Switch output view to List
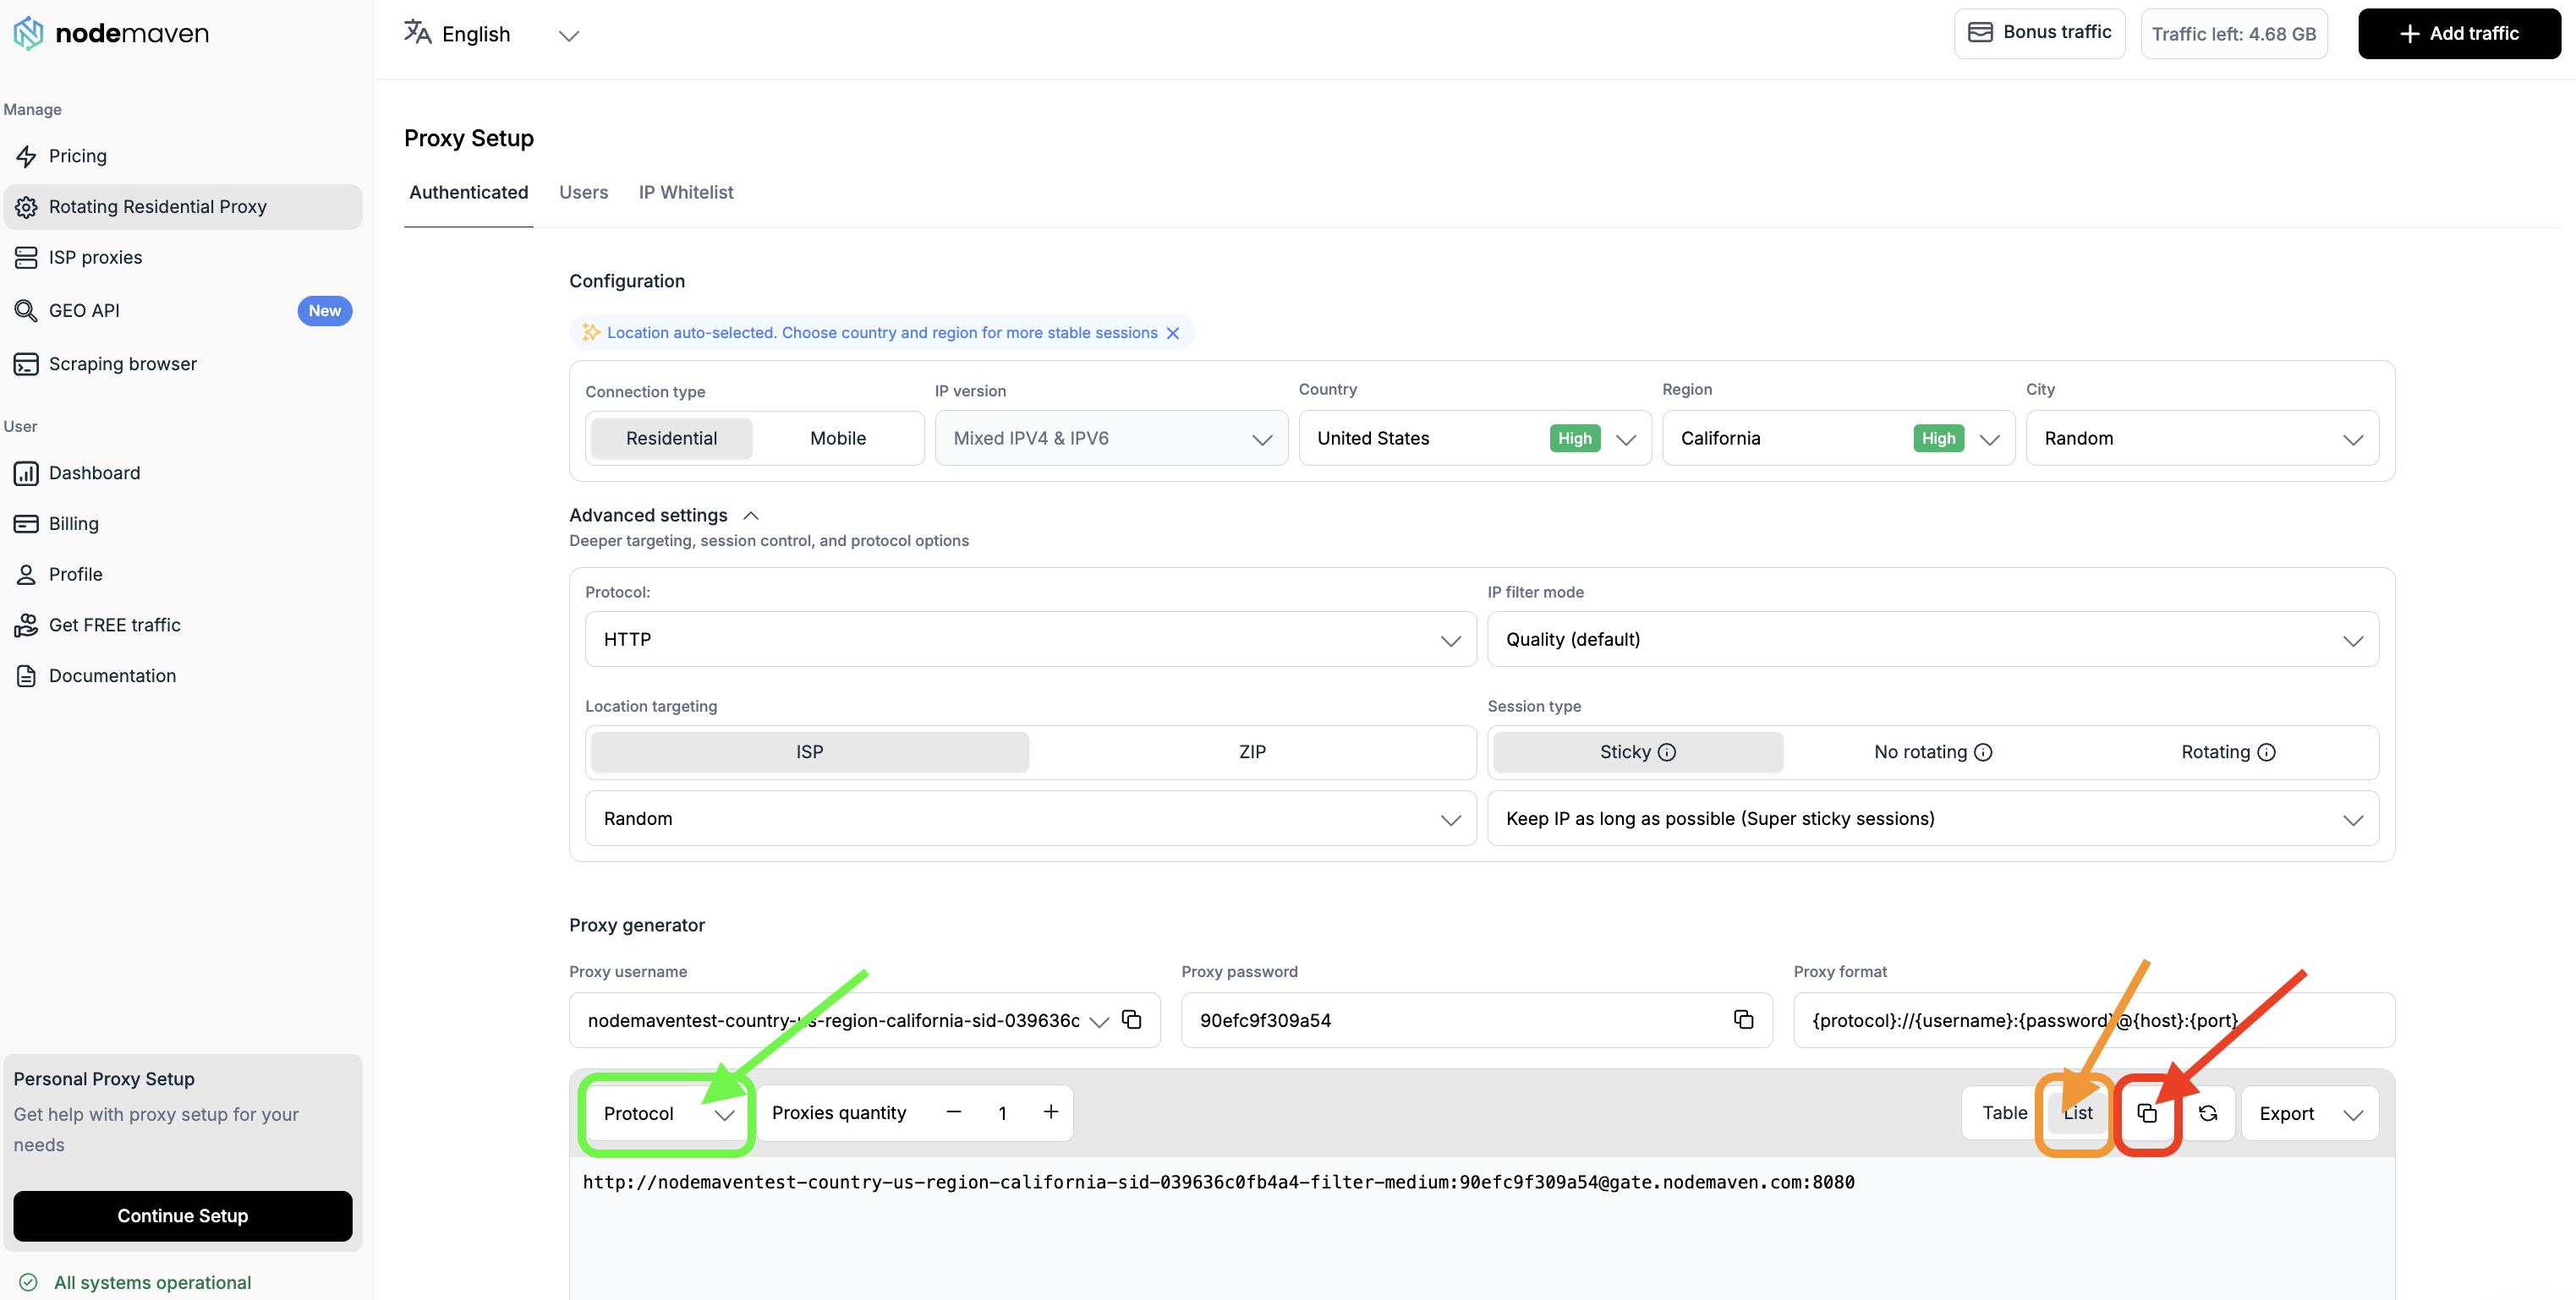This screenshot has height=1300, width=2576. [2078, 1113]
